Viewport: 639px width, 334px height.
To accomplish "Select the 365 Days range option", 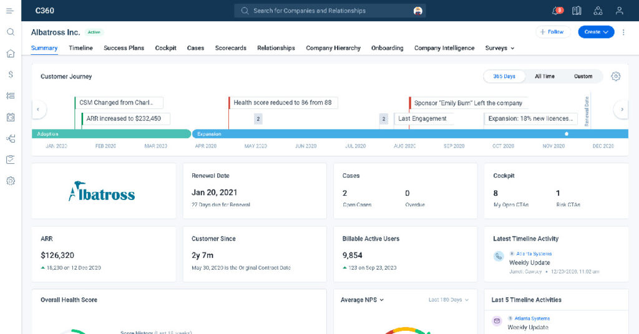I will pyautogui.click(x=504, y=76).
